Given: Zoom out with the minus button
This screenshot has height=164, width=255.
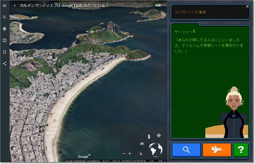Looking at the screenshot, I should [124, 153].
